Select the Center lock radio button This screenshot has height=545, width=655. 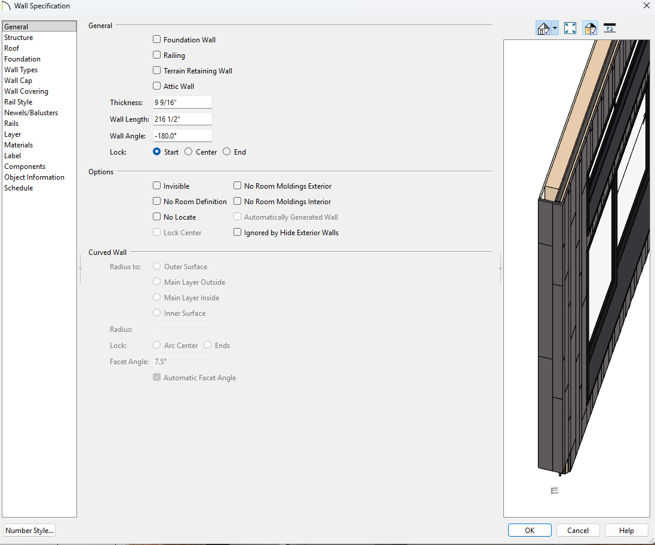click(x=189, y=152)
